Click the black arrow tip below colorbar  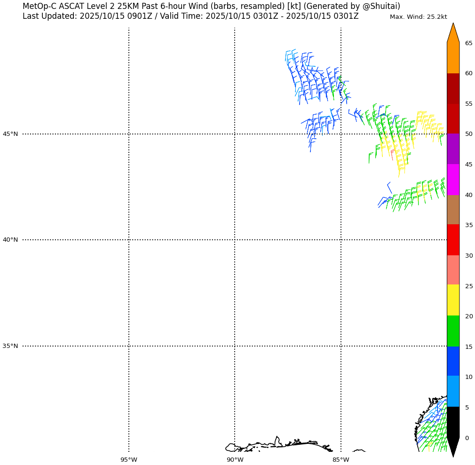(453, 447)
